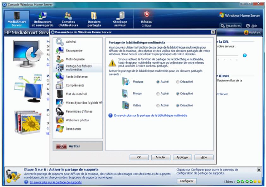Image resolution: width=266 pixels, height=187 pixels.
Task: Open En savoir plus sur le partage de supports link
Action: (x=56, y=182)
